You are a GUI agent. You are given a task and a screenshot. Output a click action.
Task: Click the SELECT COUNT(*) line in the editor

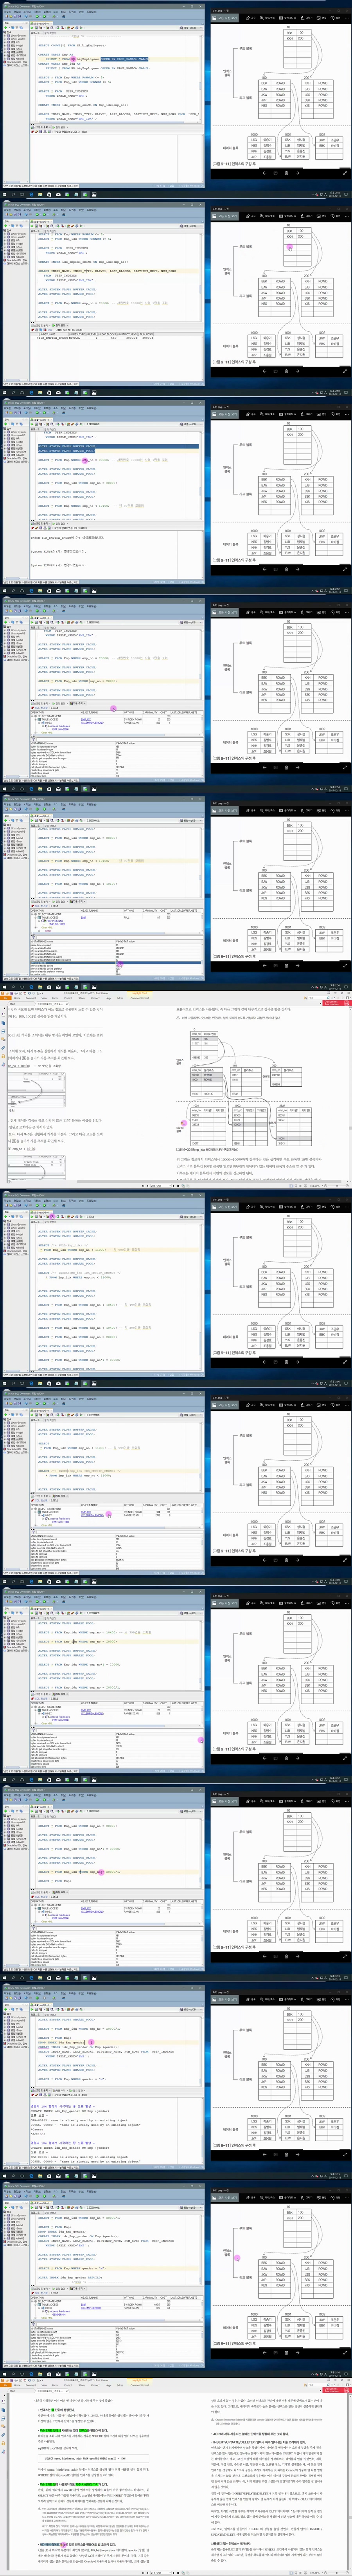(x=60, y=45)
